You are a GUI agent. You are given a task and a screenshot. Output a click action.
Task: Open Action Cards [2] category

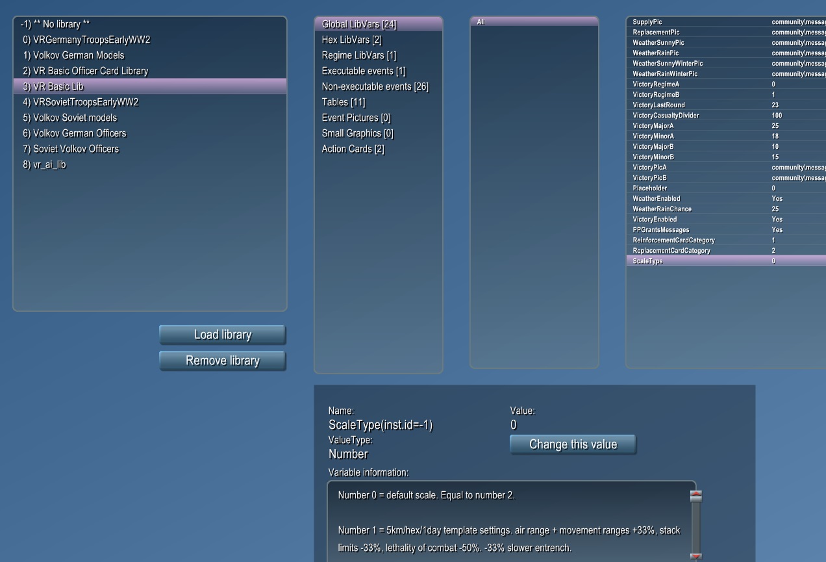point(379,149)
